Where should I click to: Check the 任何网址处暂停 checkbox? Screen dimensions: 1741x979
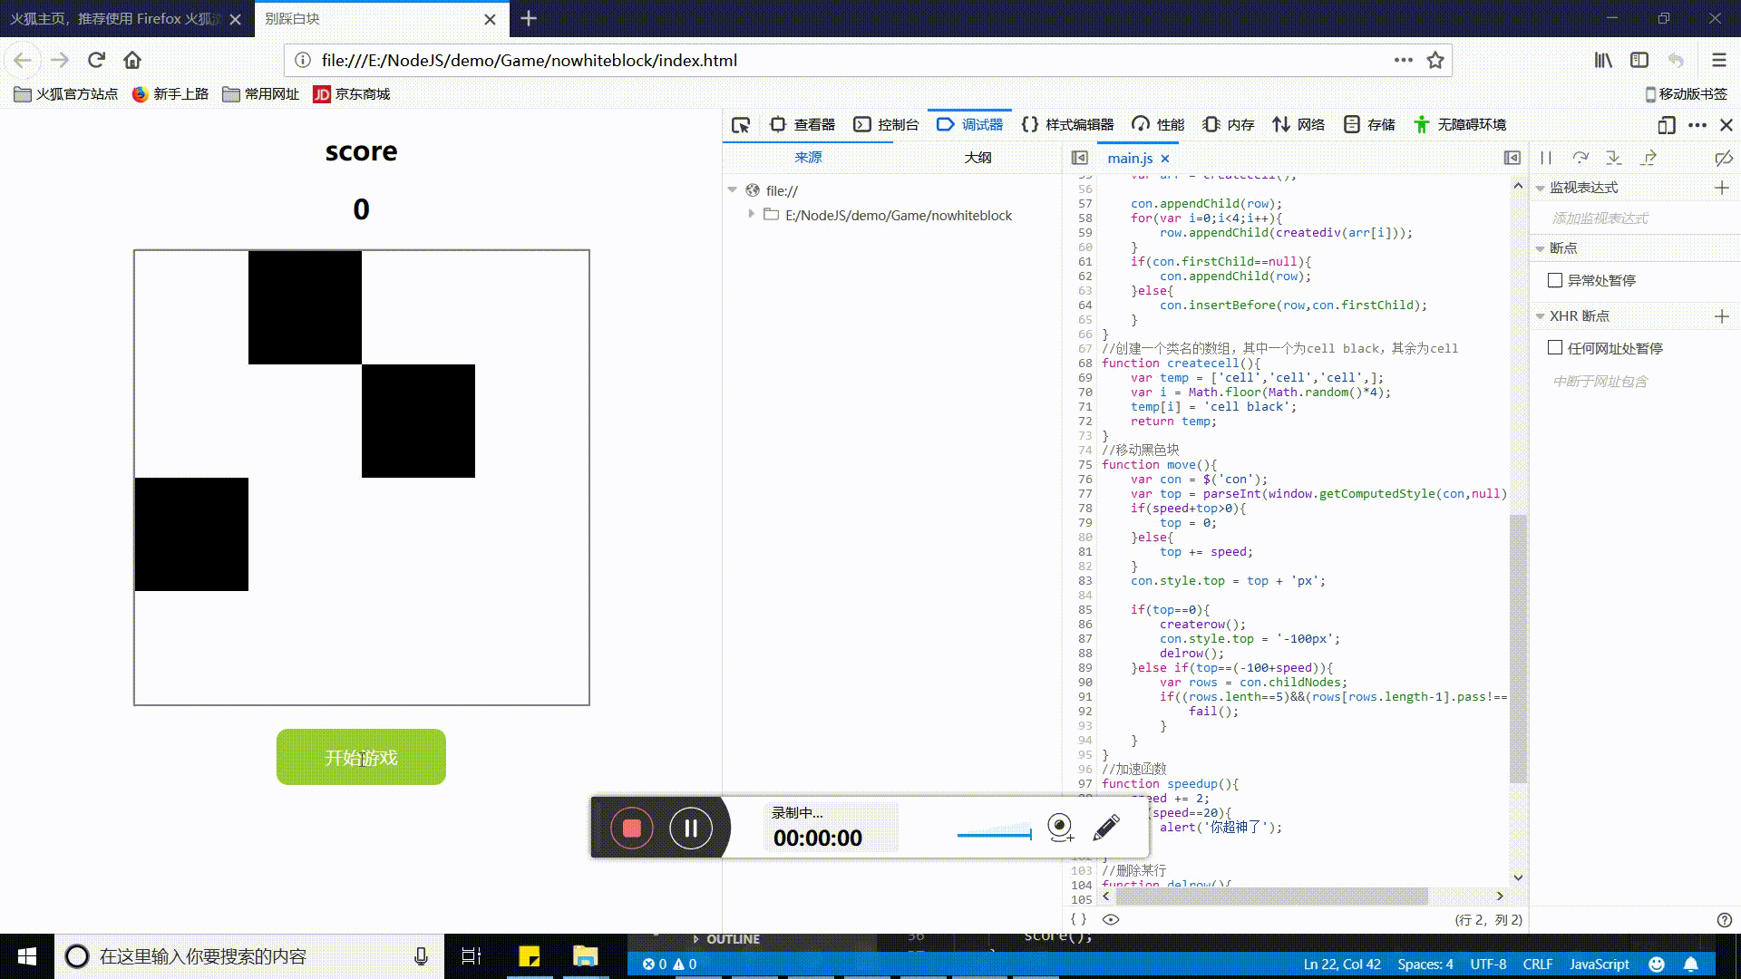pyautogui.click(x=1555, y=348)
